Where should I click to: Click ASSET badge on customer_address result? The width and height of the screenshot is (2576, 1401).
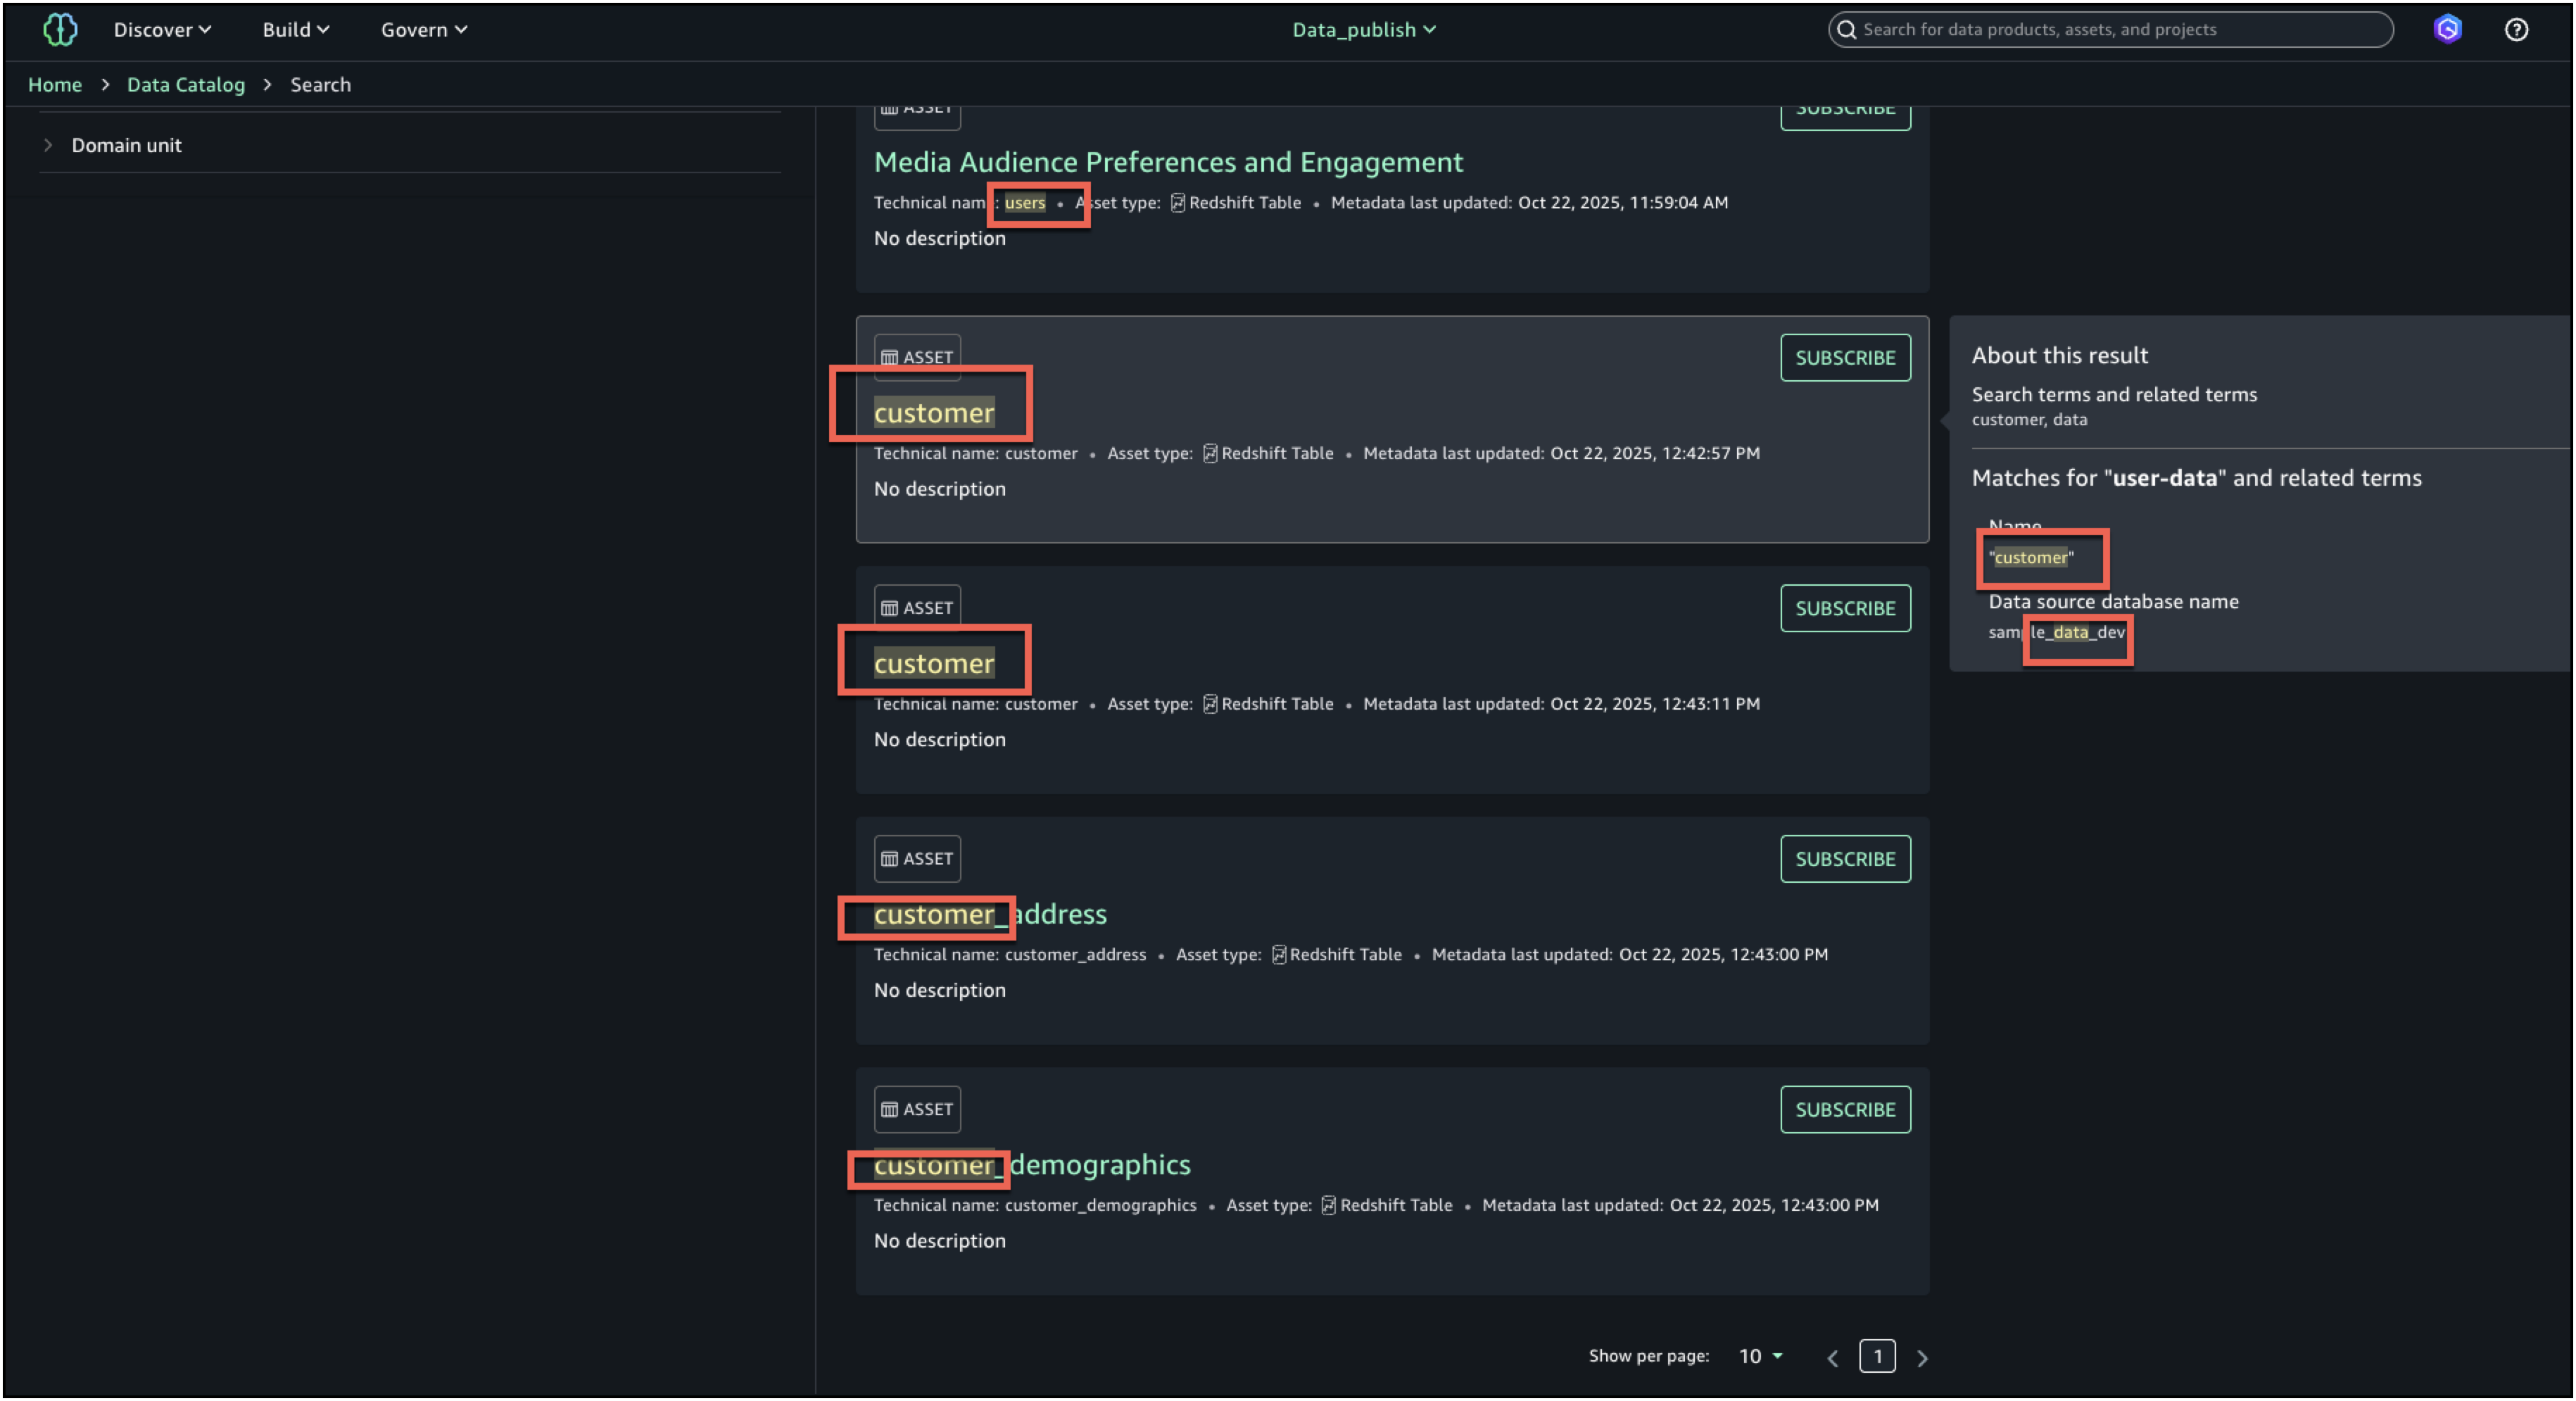tap(917, 859)
